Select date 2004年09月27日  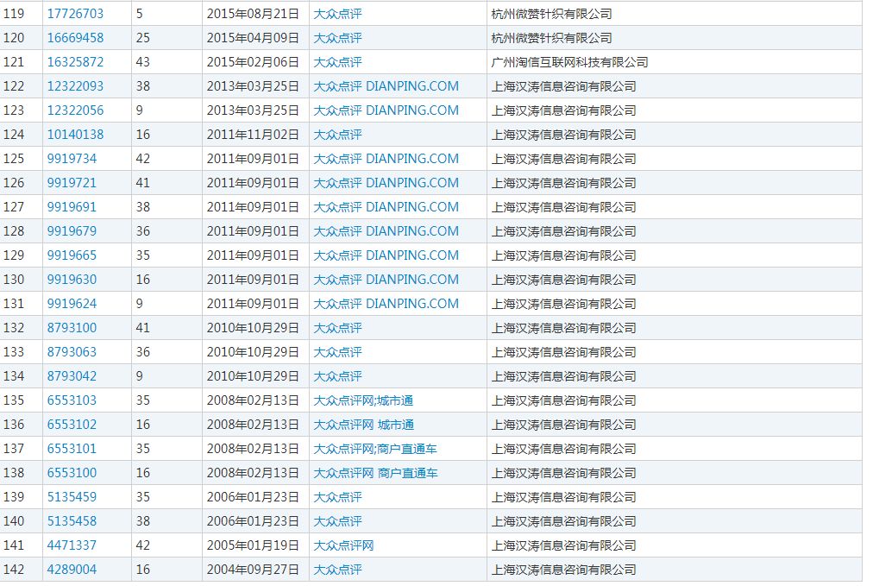pos(254,570)
